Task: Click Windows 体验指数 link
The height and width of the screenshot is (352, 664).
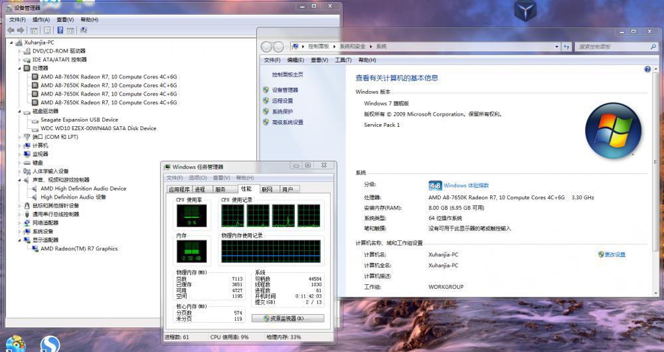Action: 466,185
